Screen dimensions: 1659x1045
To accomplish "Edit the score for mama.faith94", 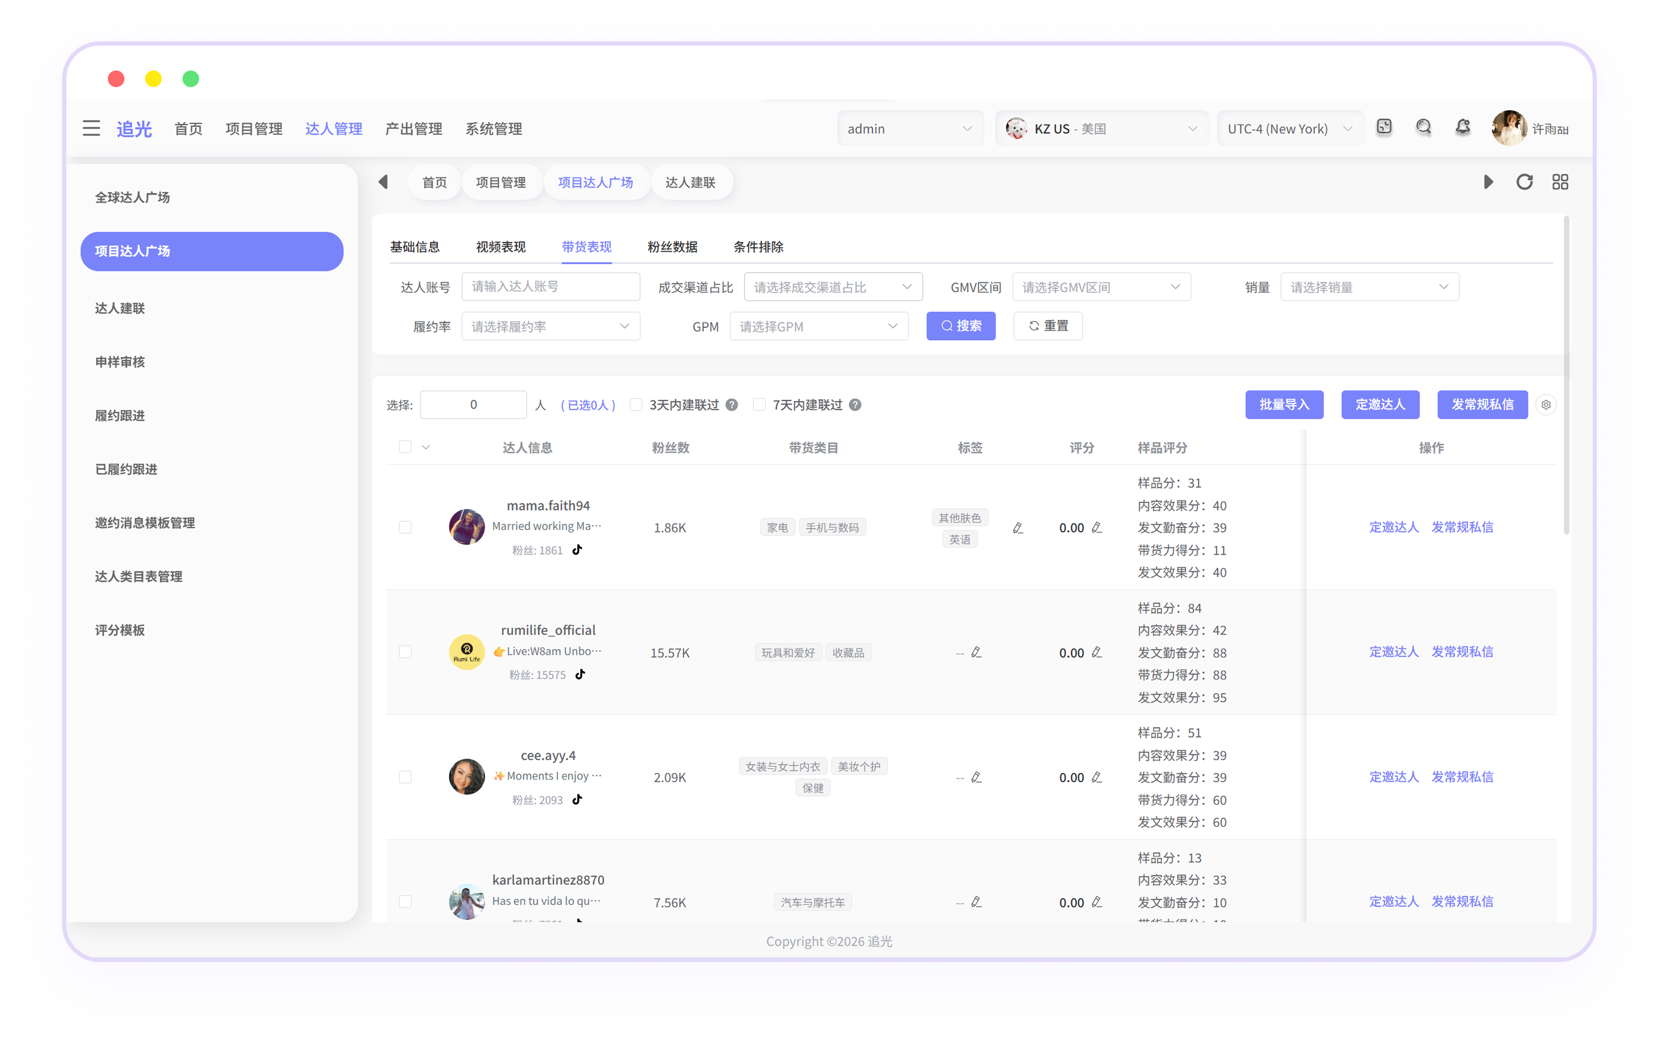I will coord(1097,528).
